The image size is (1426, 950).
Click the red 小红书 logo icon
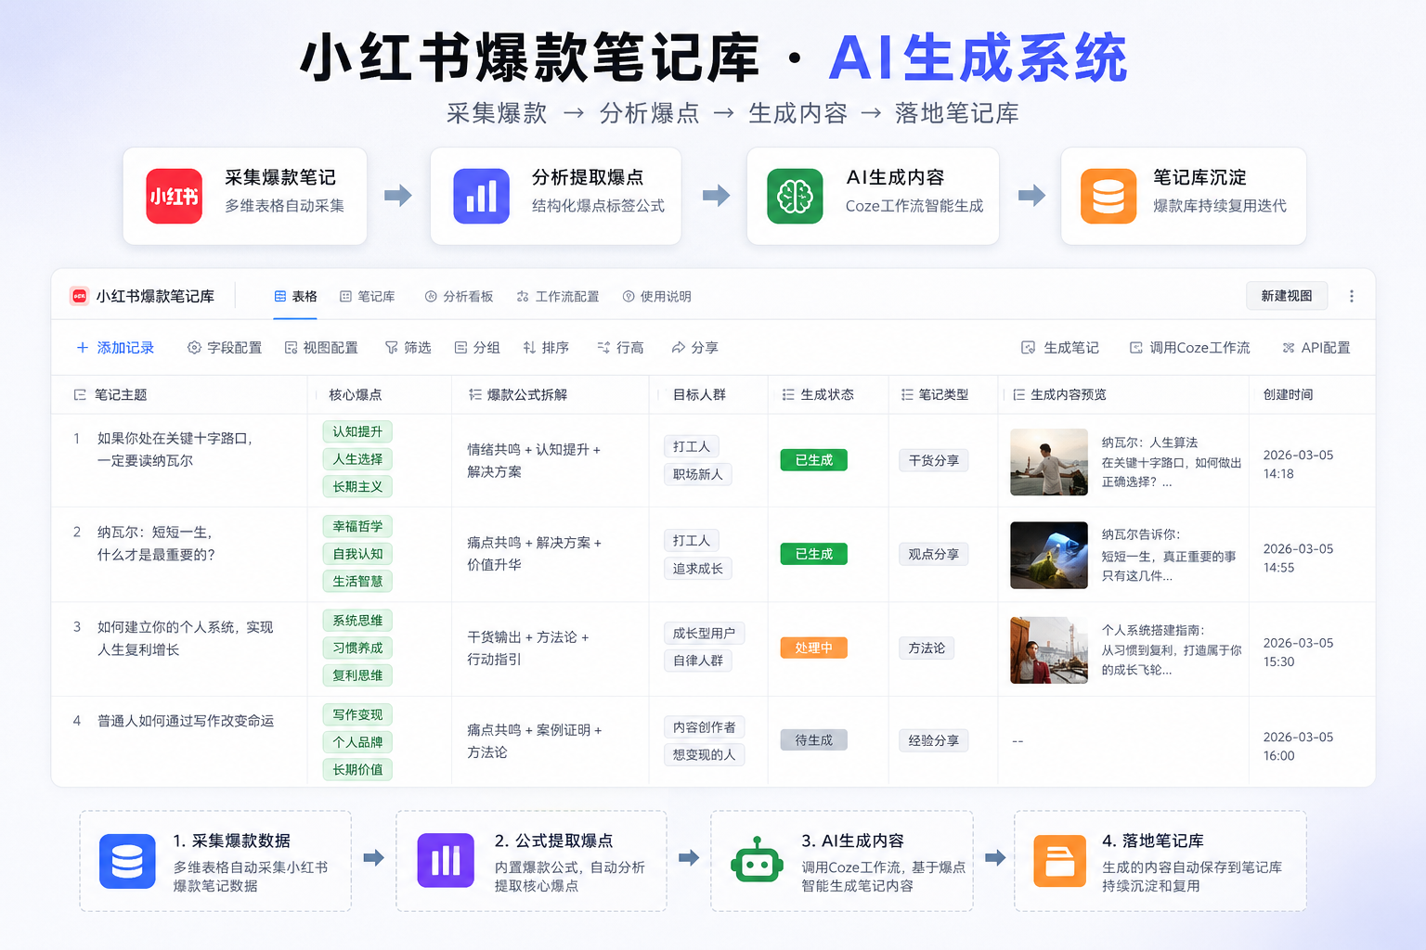(175, 196)
